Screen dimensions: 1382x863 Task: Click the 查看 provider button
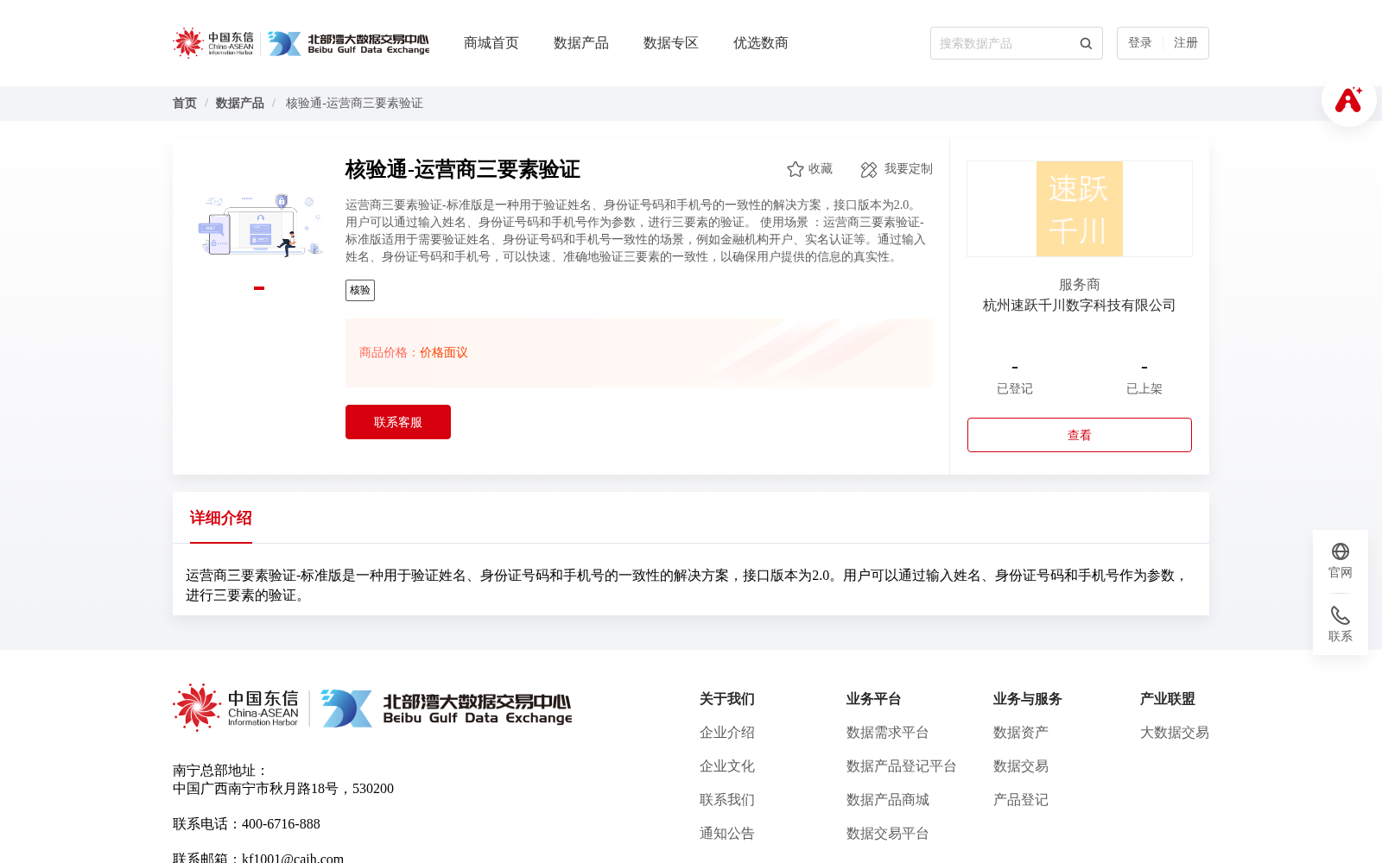coord(1080,435)
